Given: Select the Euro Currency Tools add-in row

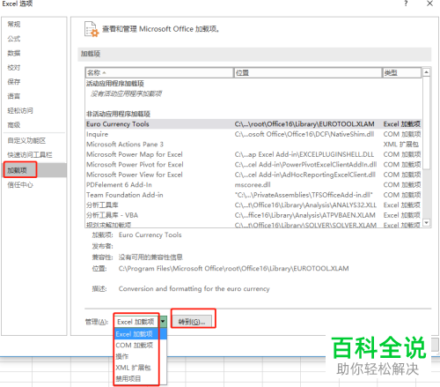Looking at the screenshot, I should pyautogui.click(x=253, y=124).
